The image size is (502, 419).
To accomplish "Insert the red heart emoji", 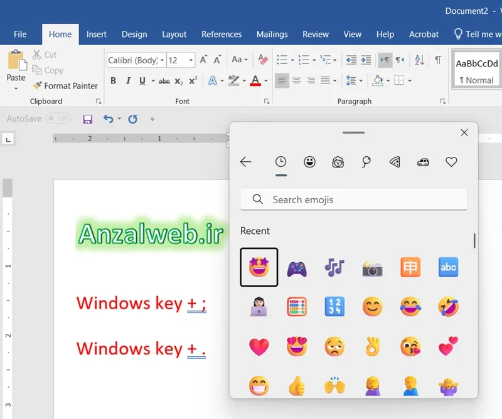I will 259,347.
